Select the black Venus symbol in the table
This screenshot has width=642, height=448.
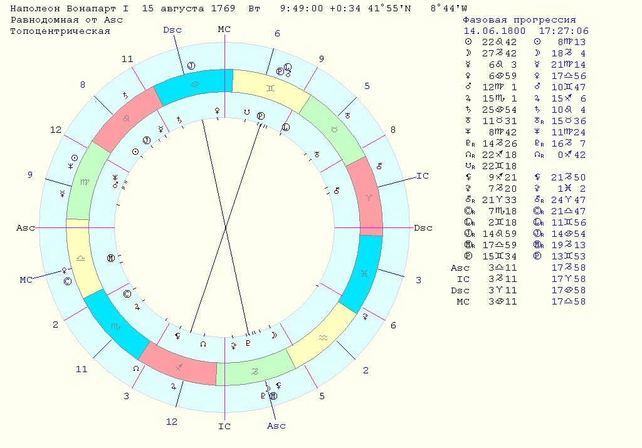468,76
